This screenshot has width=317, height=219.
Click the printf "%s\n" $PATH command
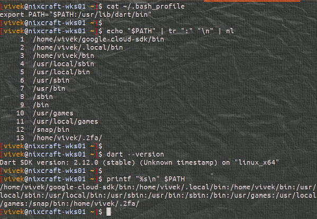(146, 179)
